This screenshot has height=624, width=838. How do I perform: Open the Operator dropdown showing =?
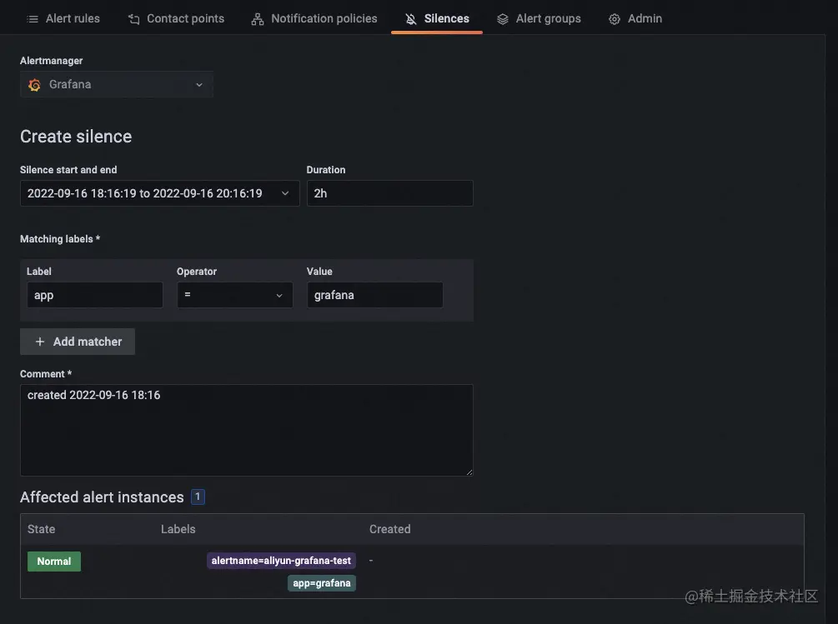coord(234,295)
